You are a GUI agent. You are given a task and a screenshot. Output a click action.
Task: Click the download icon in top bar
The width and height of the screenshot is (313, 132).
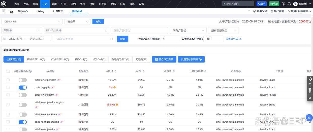pos(283,4)
